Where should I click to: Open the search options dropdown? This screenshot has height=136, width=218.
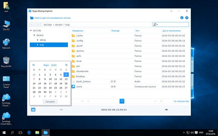156,24
